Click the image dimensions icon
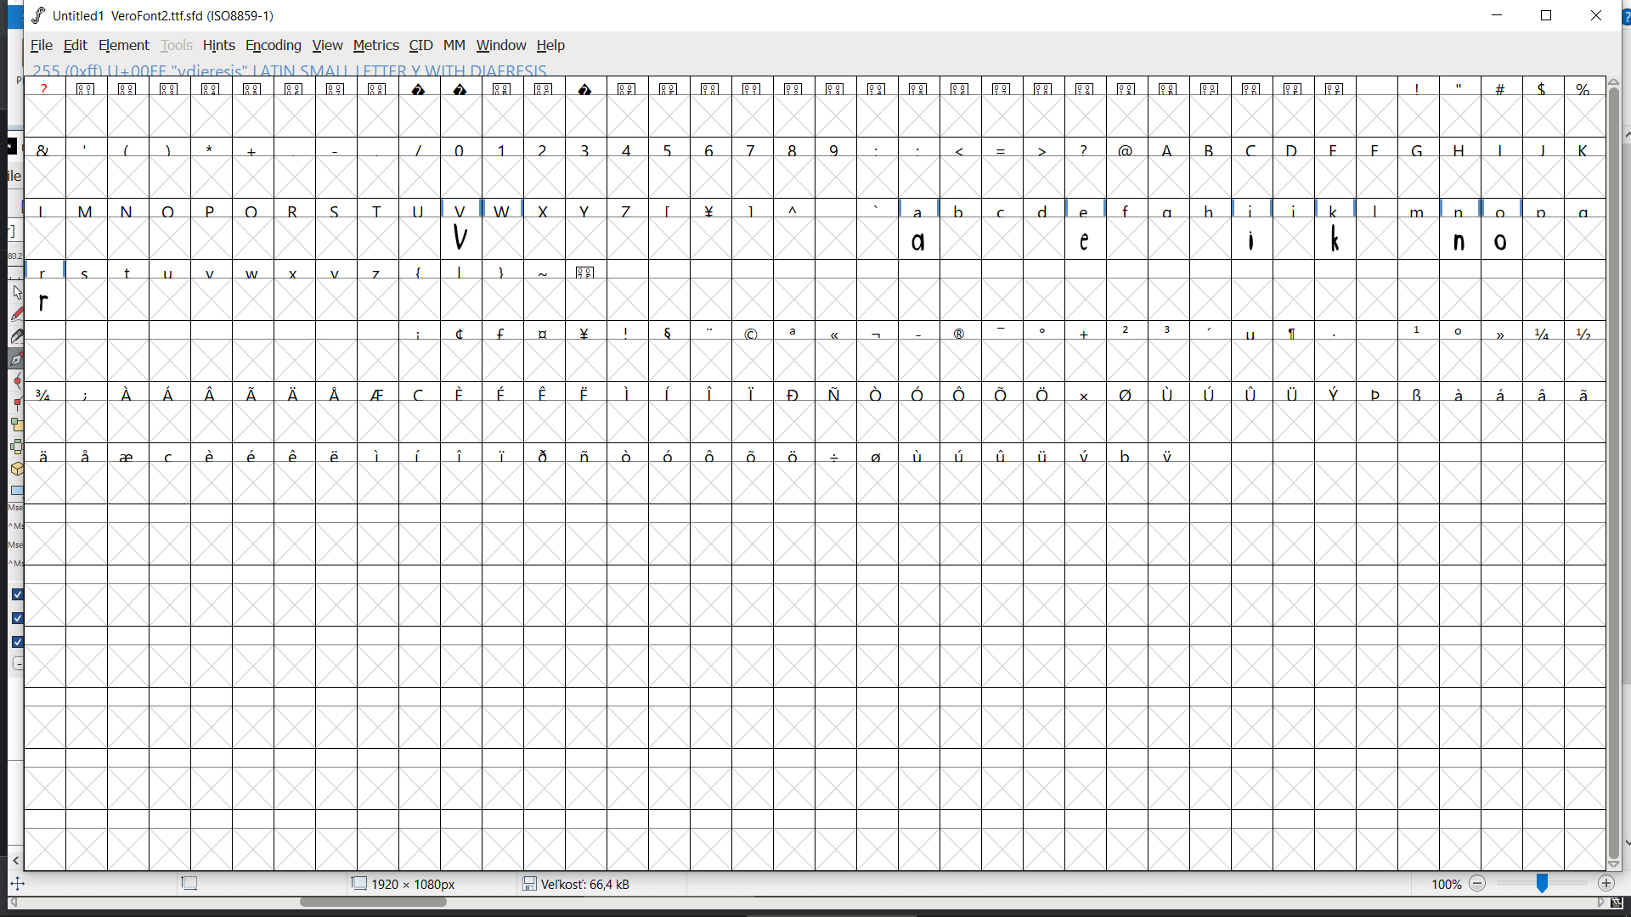 coord(359,884)
